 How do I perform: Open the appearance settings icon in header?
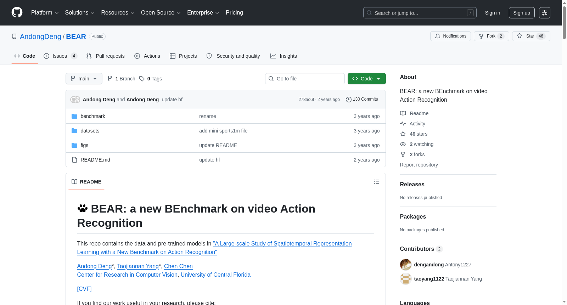(x=545, y=13)
